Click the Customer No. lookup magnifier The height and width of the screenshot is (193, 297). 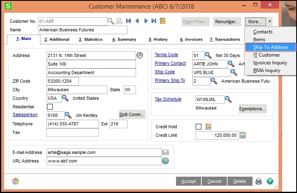pos(111,21)
